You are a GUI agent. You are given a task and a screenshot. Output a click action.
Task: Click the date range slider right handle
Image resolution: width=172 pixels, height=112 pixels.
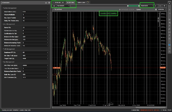tap(139, 6)
